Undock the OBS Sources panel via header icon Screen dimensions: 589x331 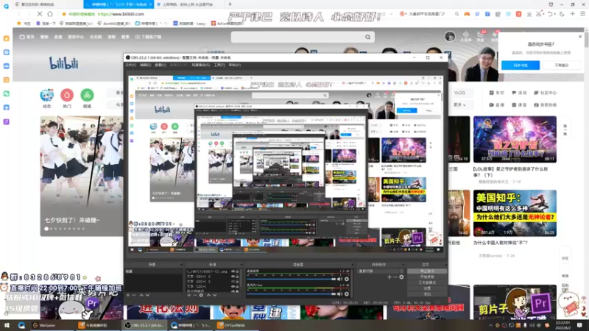[241, 265]
